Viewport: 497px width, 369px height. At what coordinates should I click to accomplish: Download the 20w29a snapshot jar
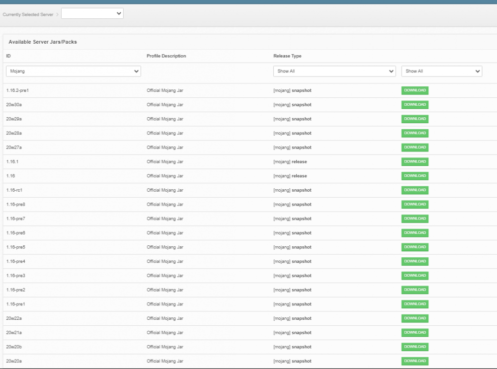click(415, 119)
